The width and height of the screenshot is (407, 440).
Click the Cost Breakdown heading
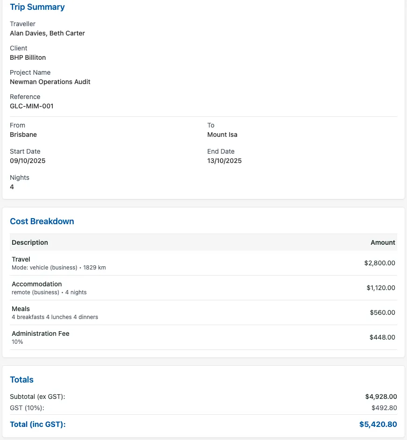42,221
